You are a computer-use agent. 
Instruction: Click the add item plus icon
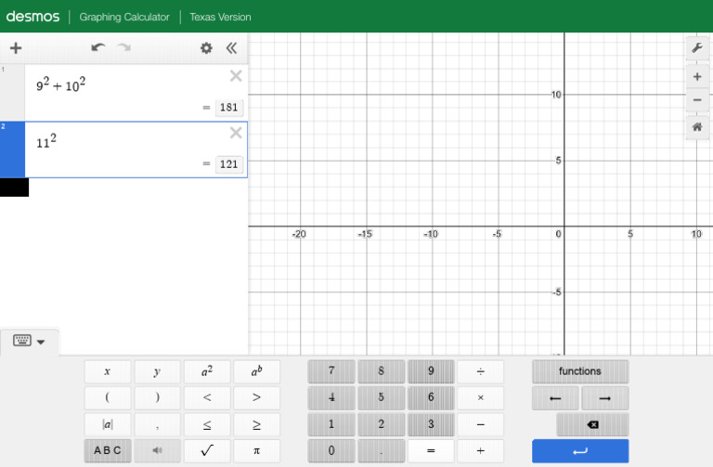point(16,47)
